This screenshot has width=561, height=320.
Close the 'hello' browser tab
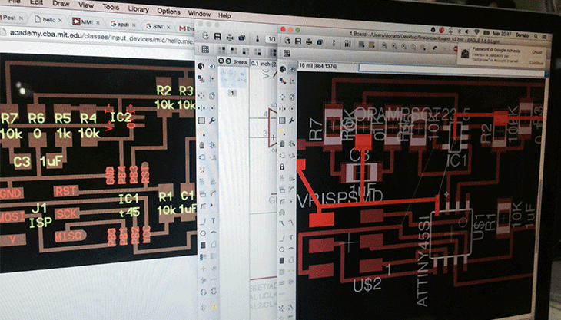pos(60,21)
